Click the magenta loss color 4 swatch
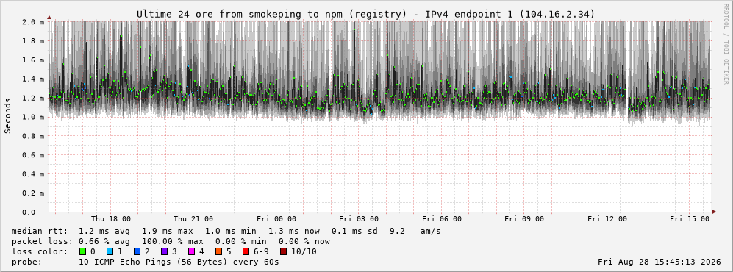The image size is (733, 272). [x=190, y=251]
